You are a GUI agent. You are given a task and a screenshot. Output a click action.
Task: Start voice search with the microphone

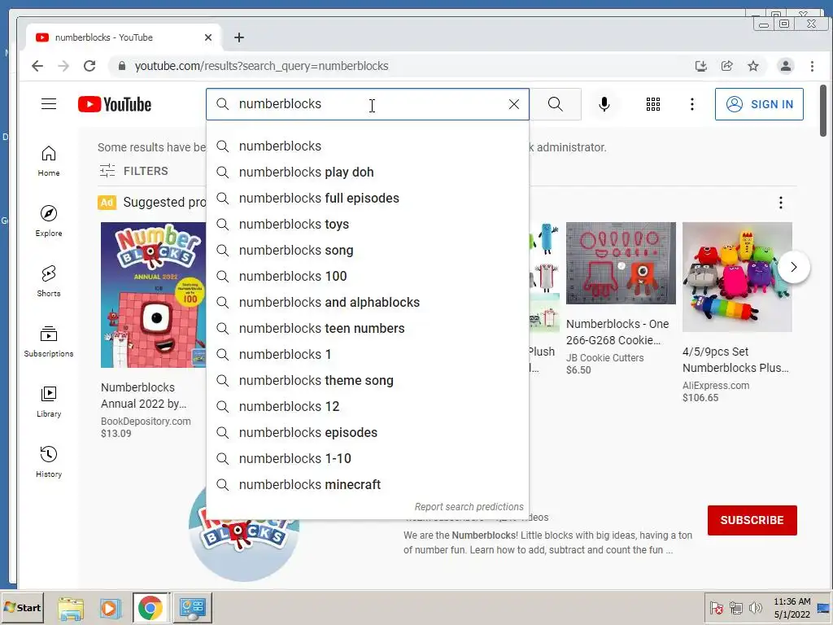pos(604,104)
